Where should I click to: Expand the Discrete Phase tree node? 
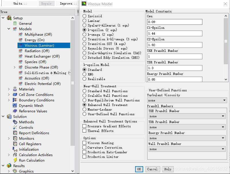pyautogui.click(x=14, y=67)
